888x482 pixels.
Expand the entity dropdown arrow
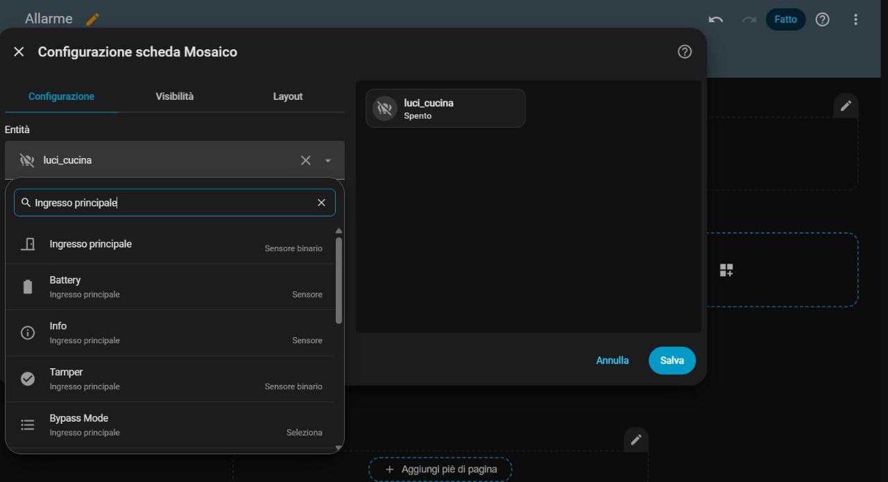click(327, 160)
